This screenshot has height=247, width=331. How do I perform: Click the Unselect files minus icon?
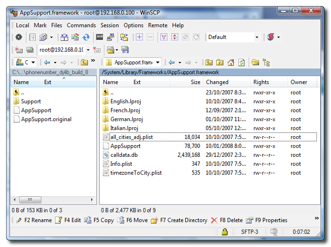coord(150,37)
